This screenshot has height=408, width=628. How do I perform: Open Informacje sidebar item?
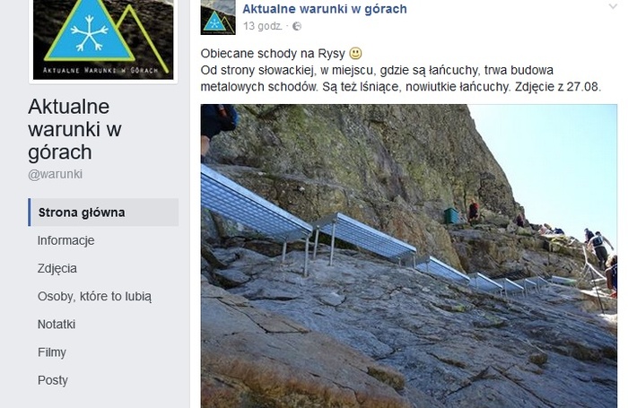tap(66, 240)
